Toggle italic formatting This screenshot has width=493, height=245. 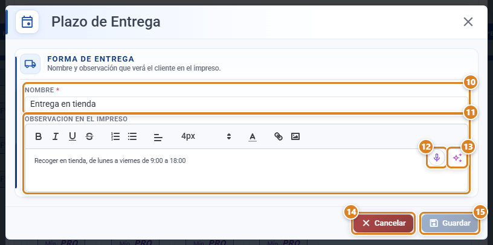tap(56, 136)
